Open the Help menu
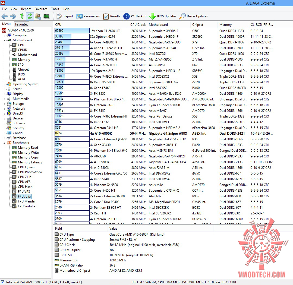 pos(66,9)
